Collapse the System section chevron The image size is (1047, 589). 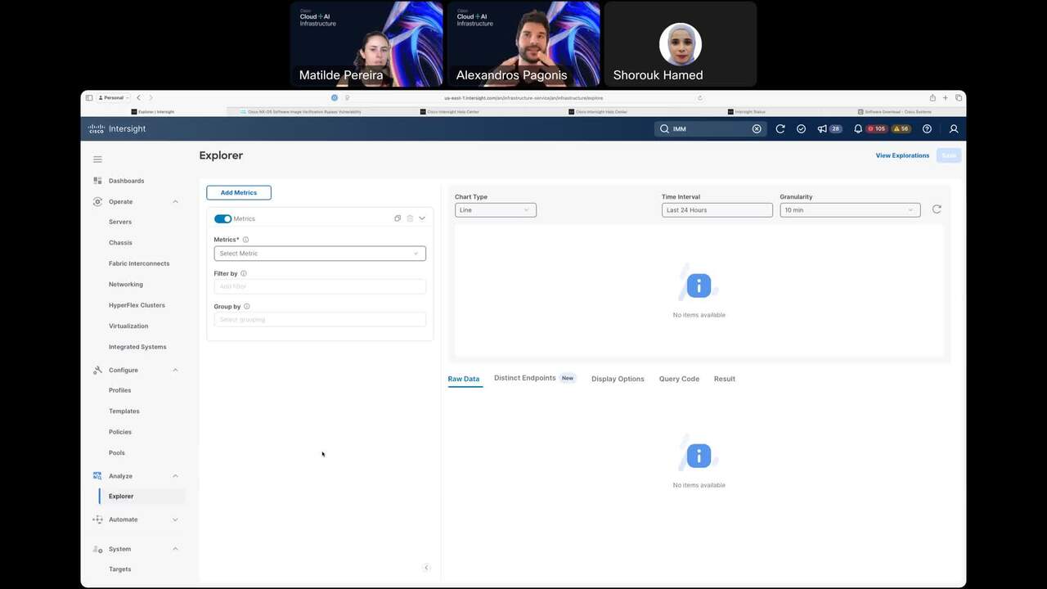click(x=175, y=549)
